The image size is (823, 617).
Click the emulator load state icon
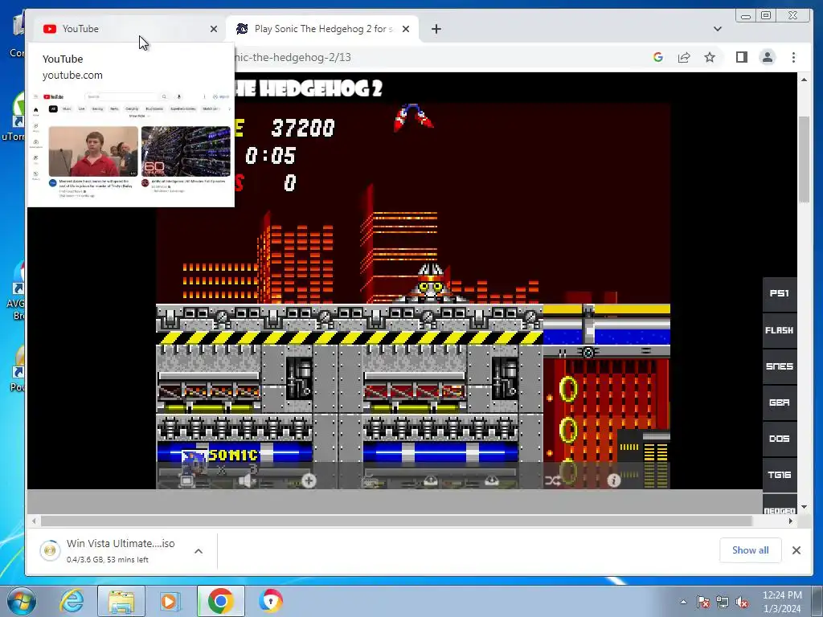click(491, 480)
